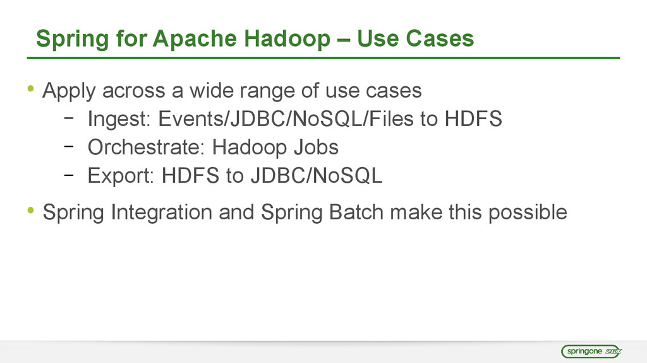This screenshot has width=647, height=363.
Task: Click the dash before the Orchestrate line
Action: (68, 144)
